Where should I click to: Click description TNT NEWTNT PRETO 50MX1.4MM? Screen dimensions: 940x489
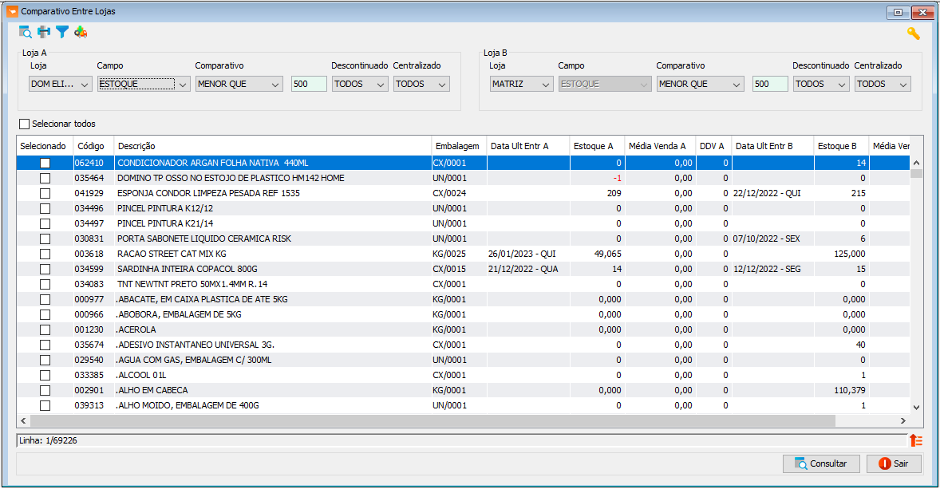click(x=192, y=284)
